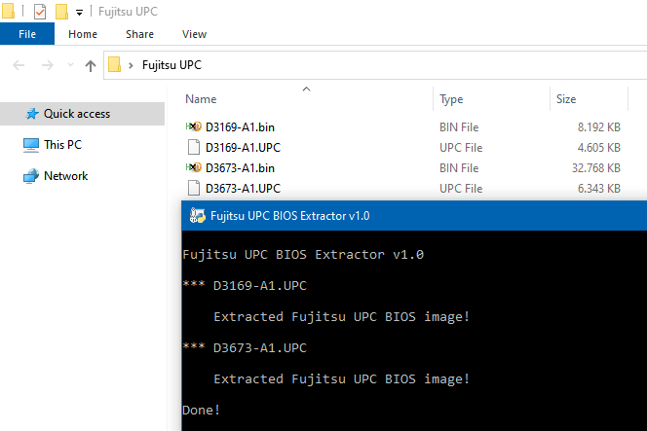The height and width of the screenshot is (431, 647).
Task: Select file D3169-A1.UPC
Action: coord(243,148)
